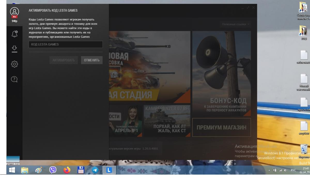
Task: Open notifications bell icon in sidebar
Action: [14, 34]
